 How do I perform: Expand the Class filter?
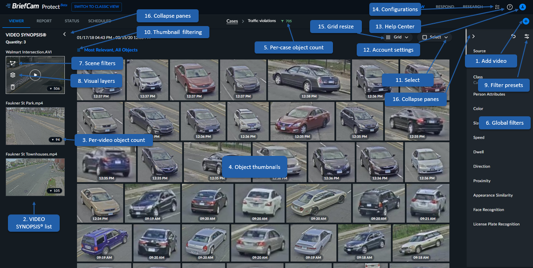(478, 77)
